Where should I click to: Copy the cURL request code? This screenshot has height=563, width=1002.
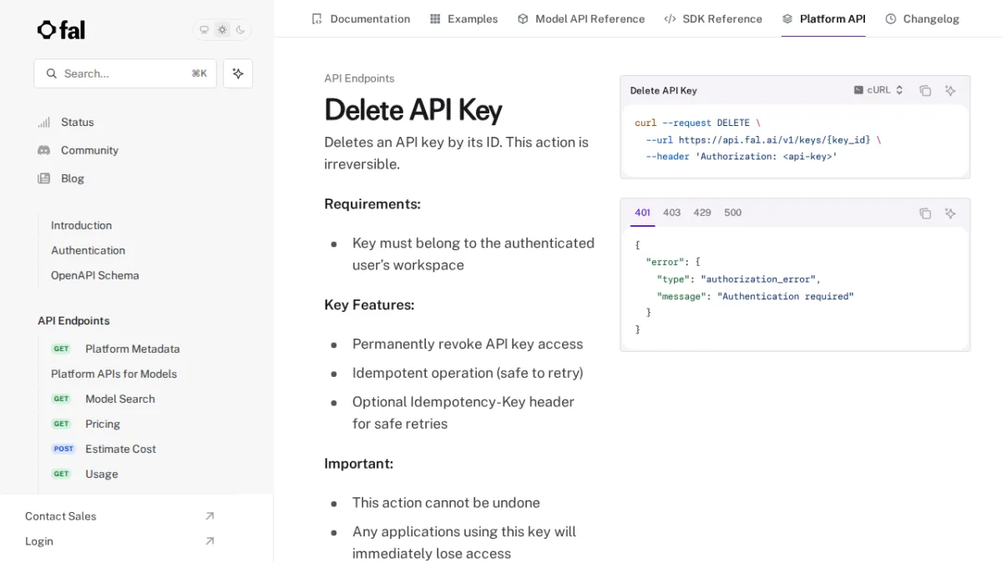(x=925, y=91)
